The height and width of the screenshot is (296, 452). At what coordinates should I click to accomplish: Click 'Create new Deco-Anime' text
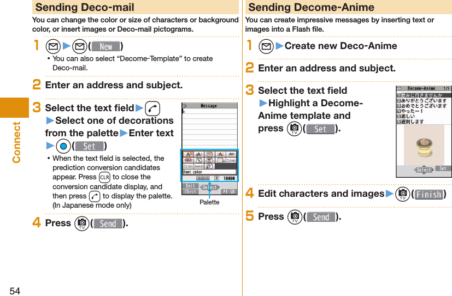341,46
